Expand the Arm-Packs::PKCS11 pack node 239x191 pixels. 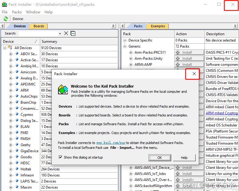click(131, 52)
